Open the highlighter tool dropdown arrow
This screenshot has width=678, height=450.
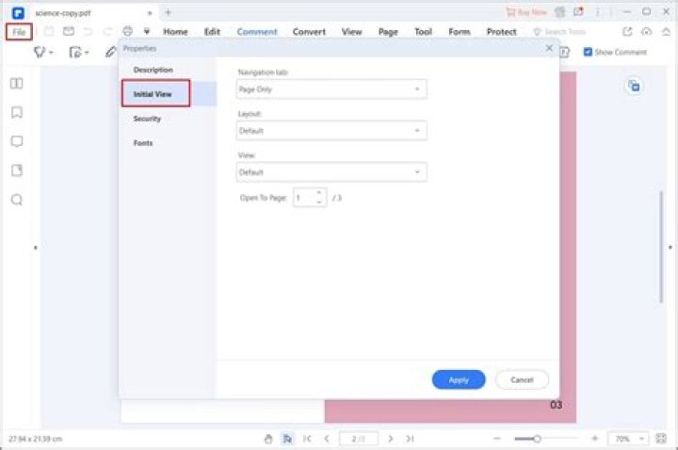point(51,53)
